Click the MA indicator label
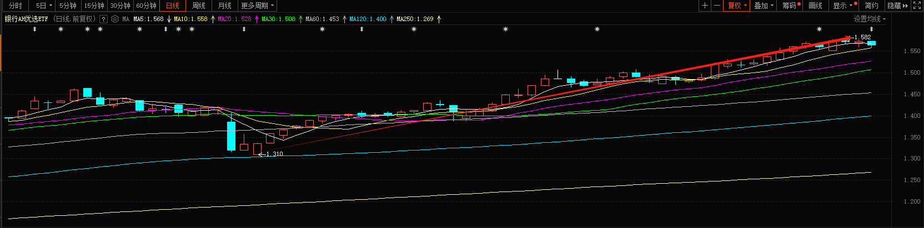Viewport: 924px width, 228px height. [x=126, y=19]
